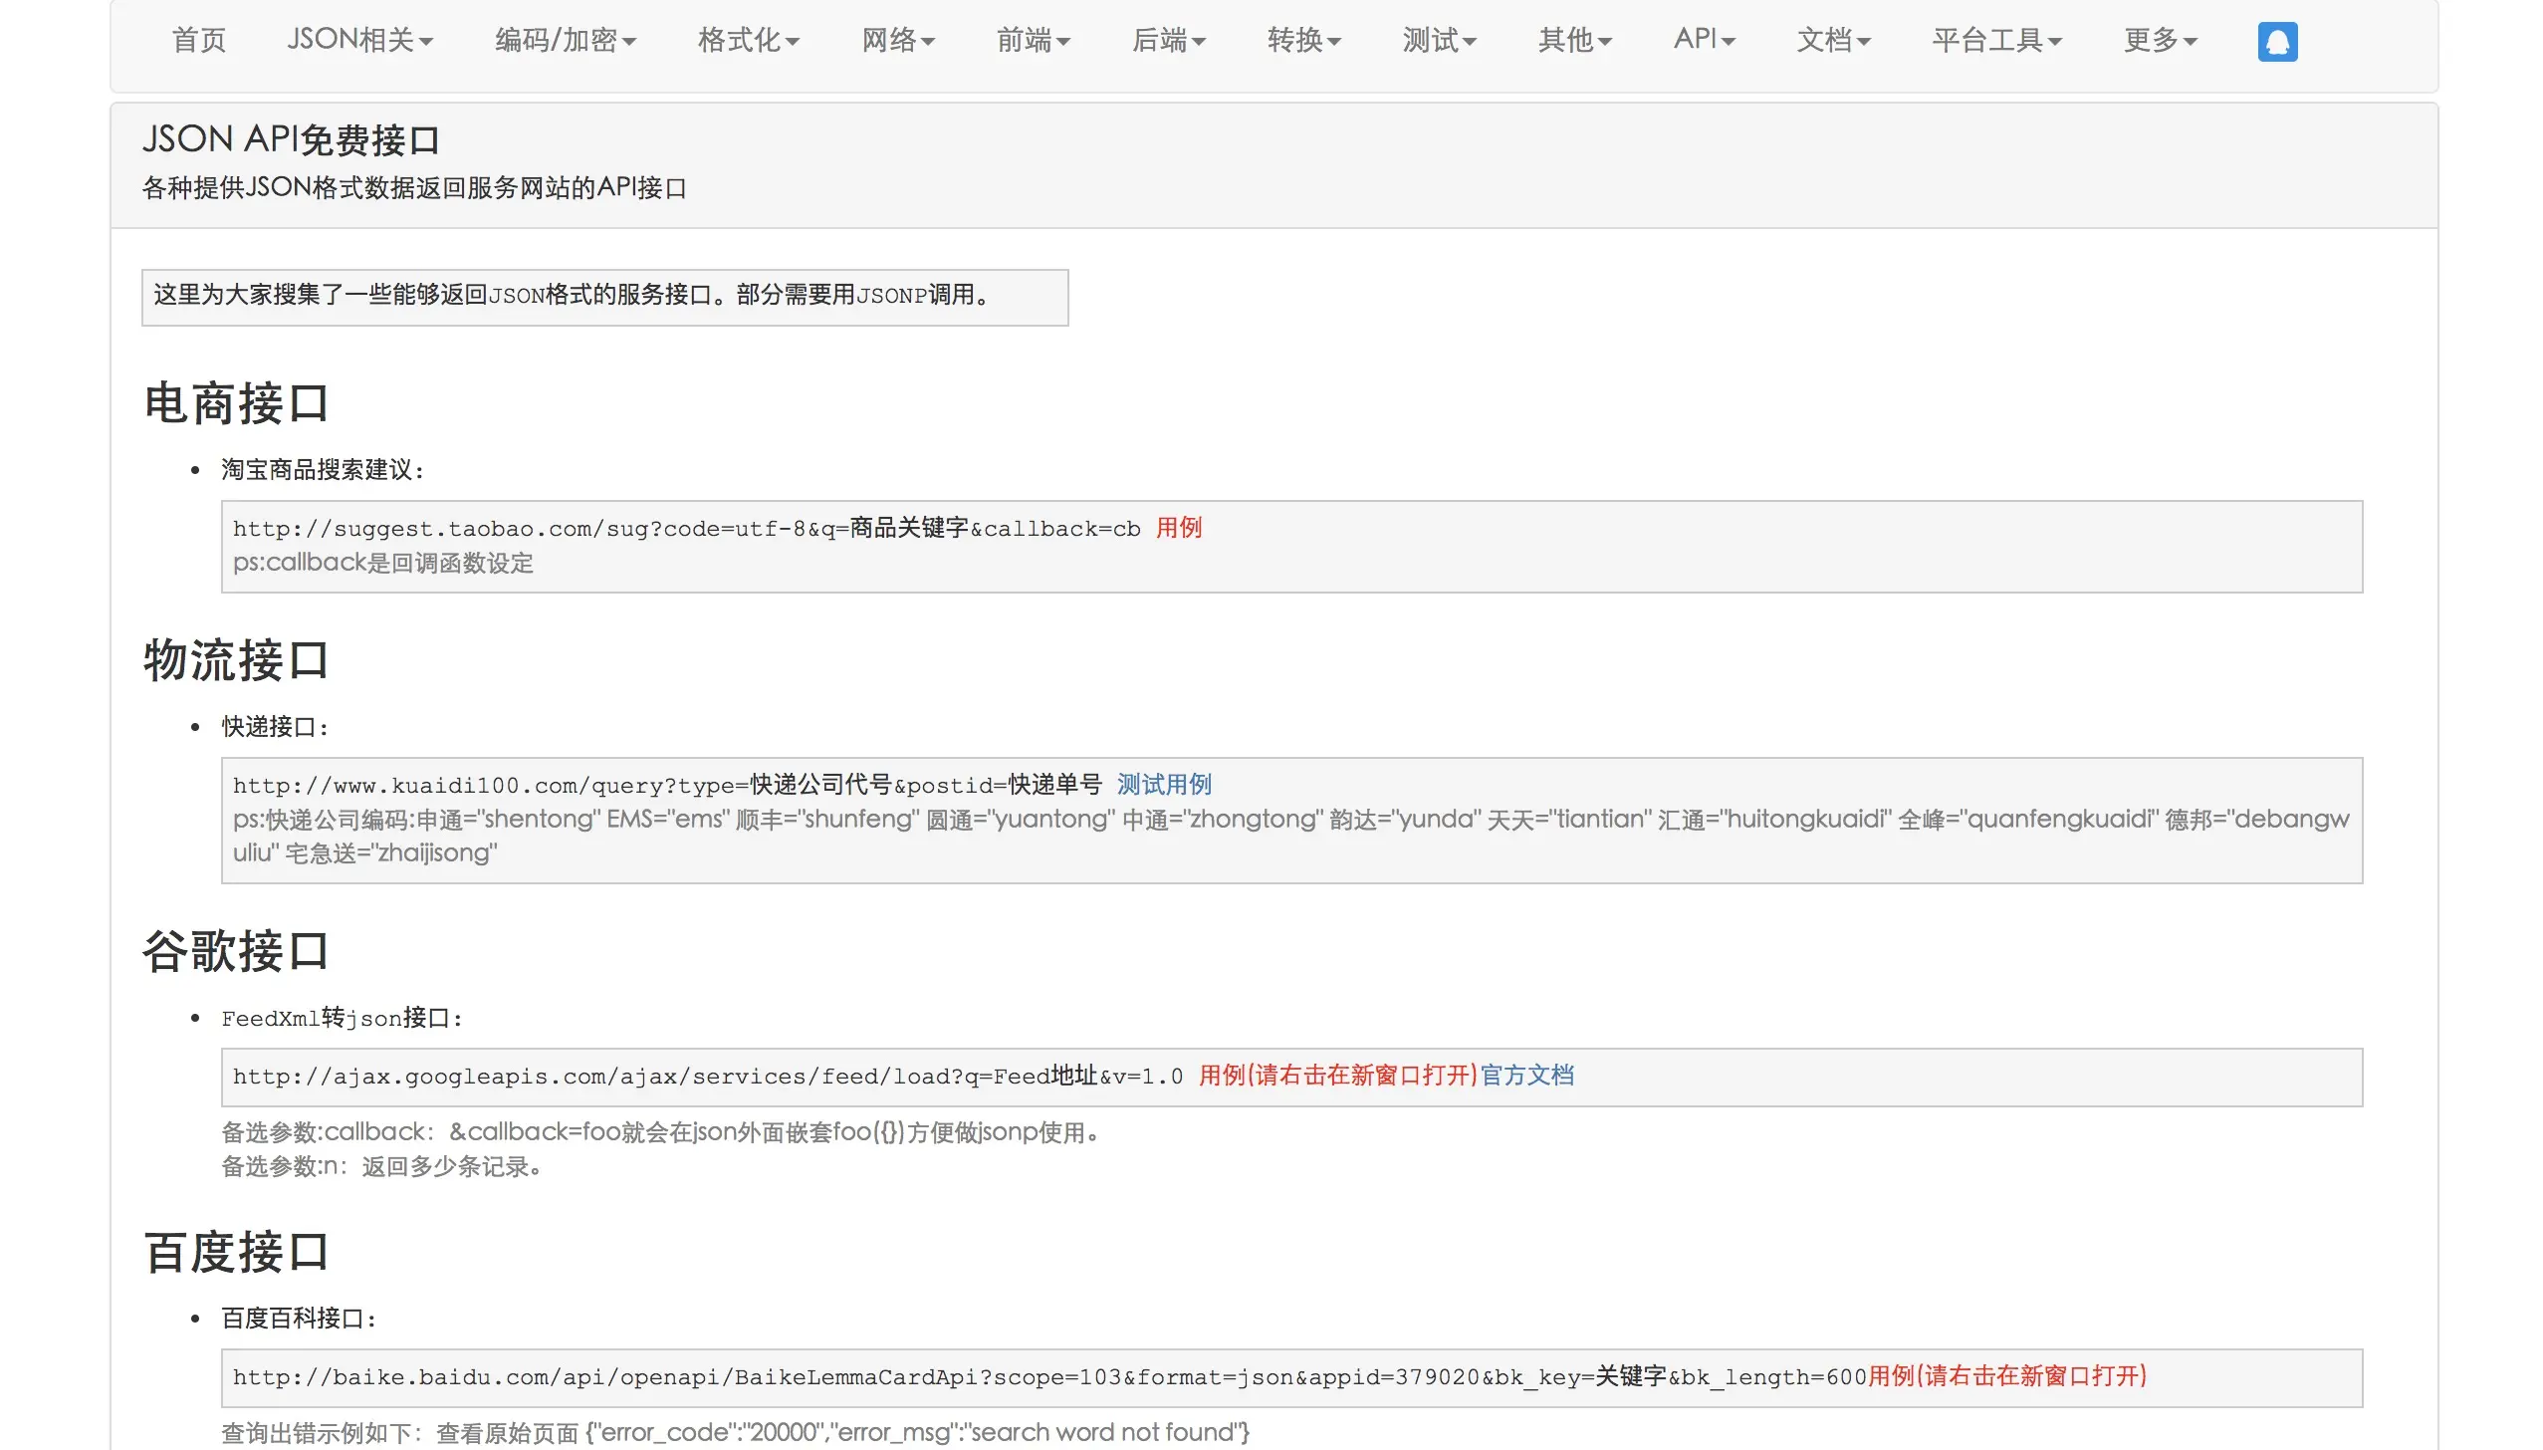Expand the 文档 menu
This screenshot has height=1450, width=2543.
[1833, 40]
